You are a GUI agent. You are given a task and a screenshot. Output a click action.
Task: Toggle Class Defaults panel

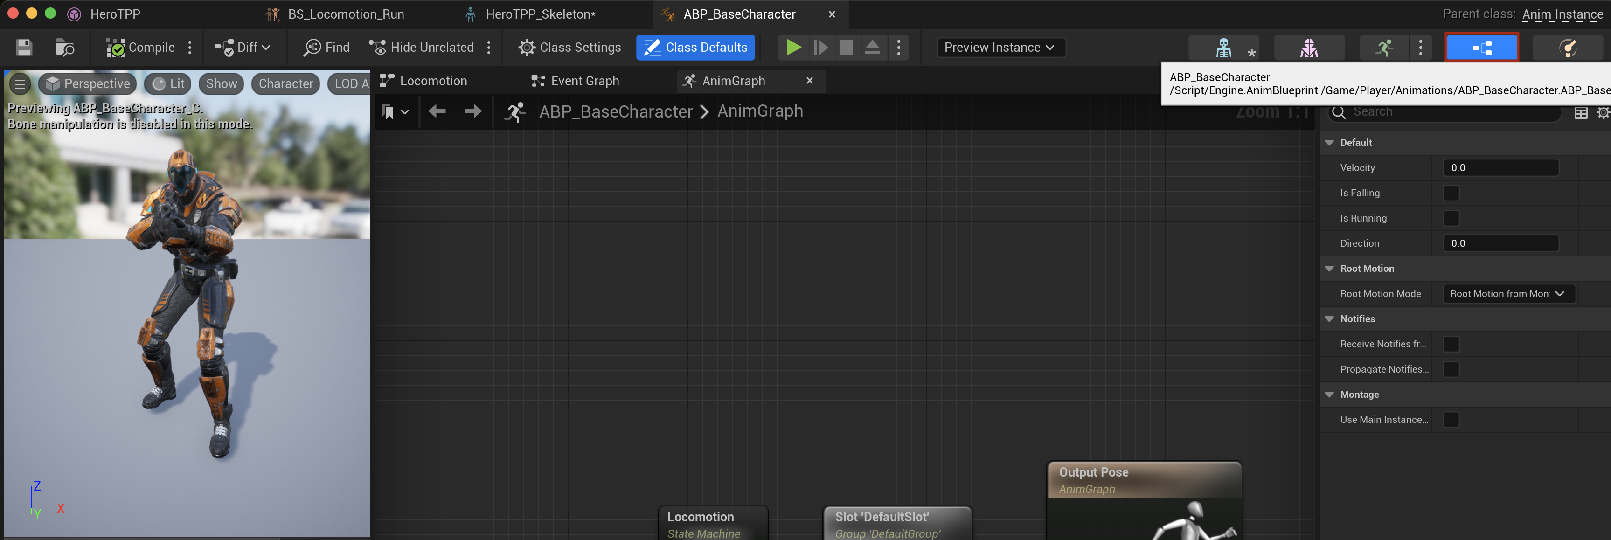point(695,48)
